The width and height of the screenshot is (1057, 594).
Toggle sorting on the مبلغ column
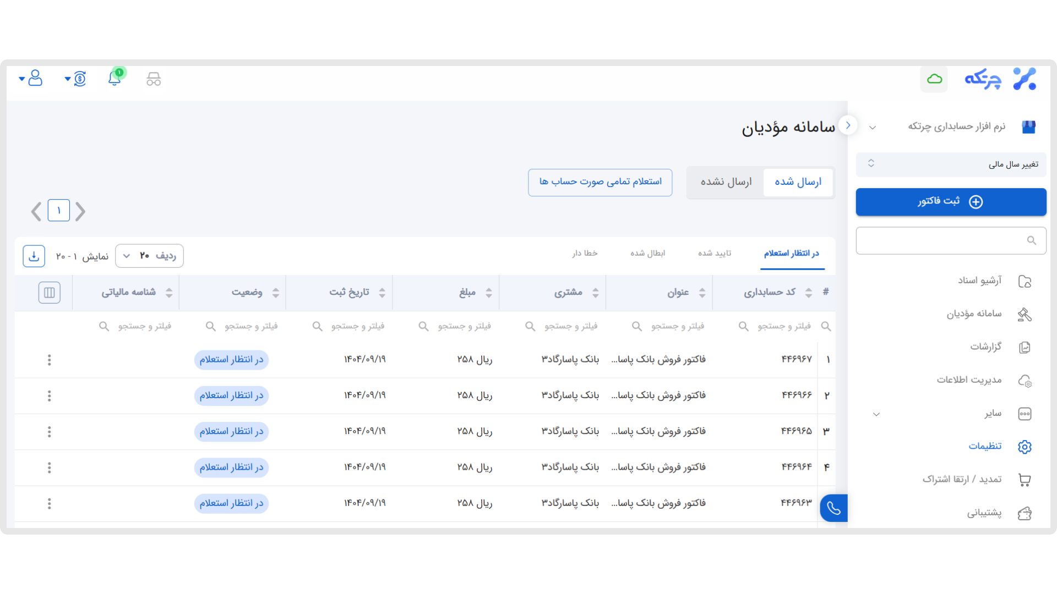[x=490, y=292]
